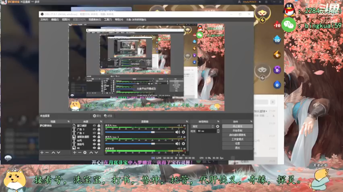Click the 时长 duration stepper arrows
343x192 pixels.
218,131
